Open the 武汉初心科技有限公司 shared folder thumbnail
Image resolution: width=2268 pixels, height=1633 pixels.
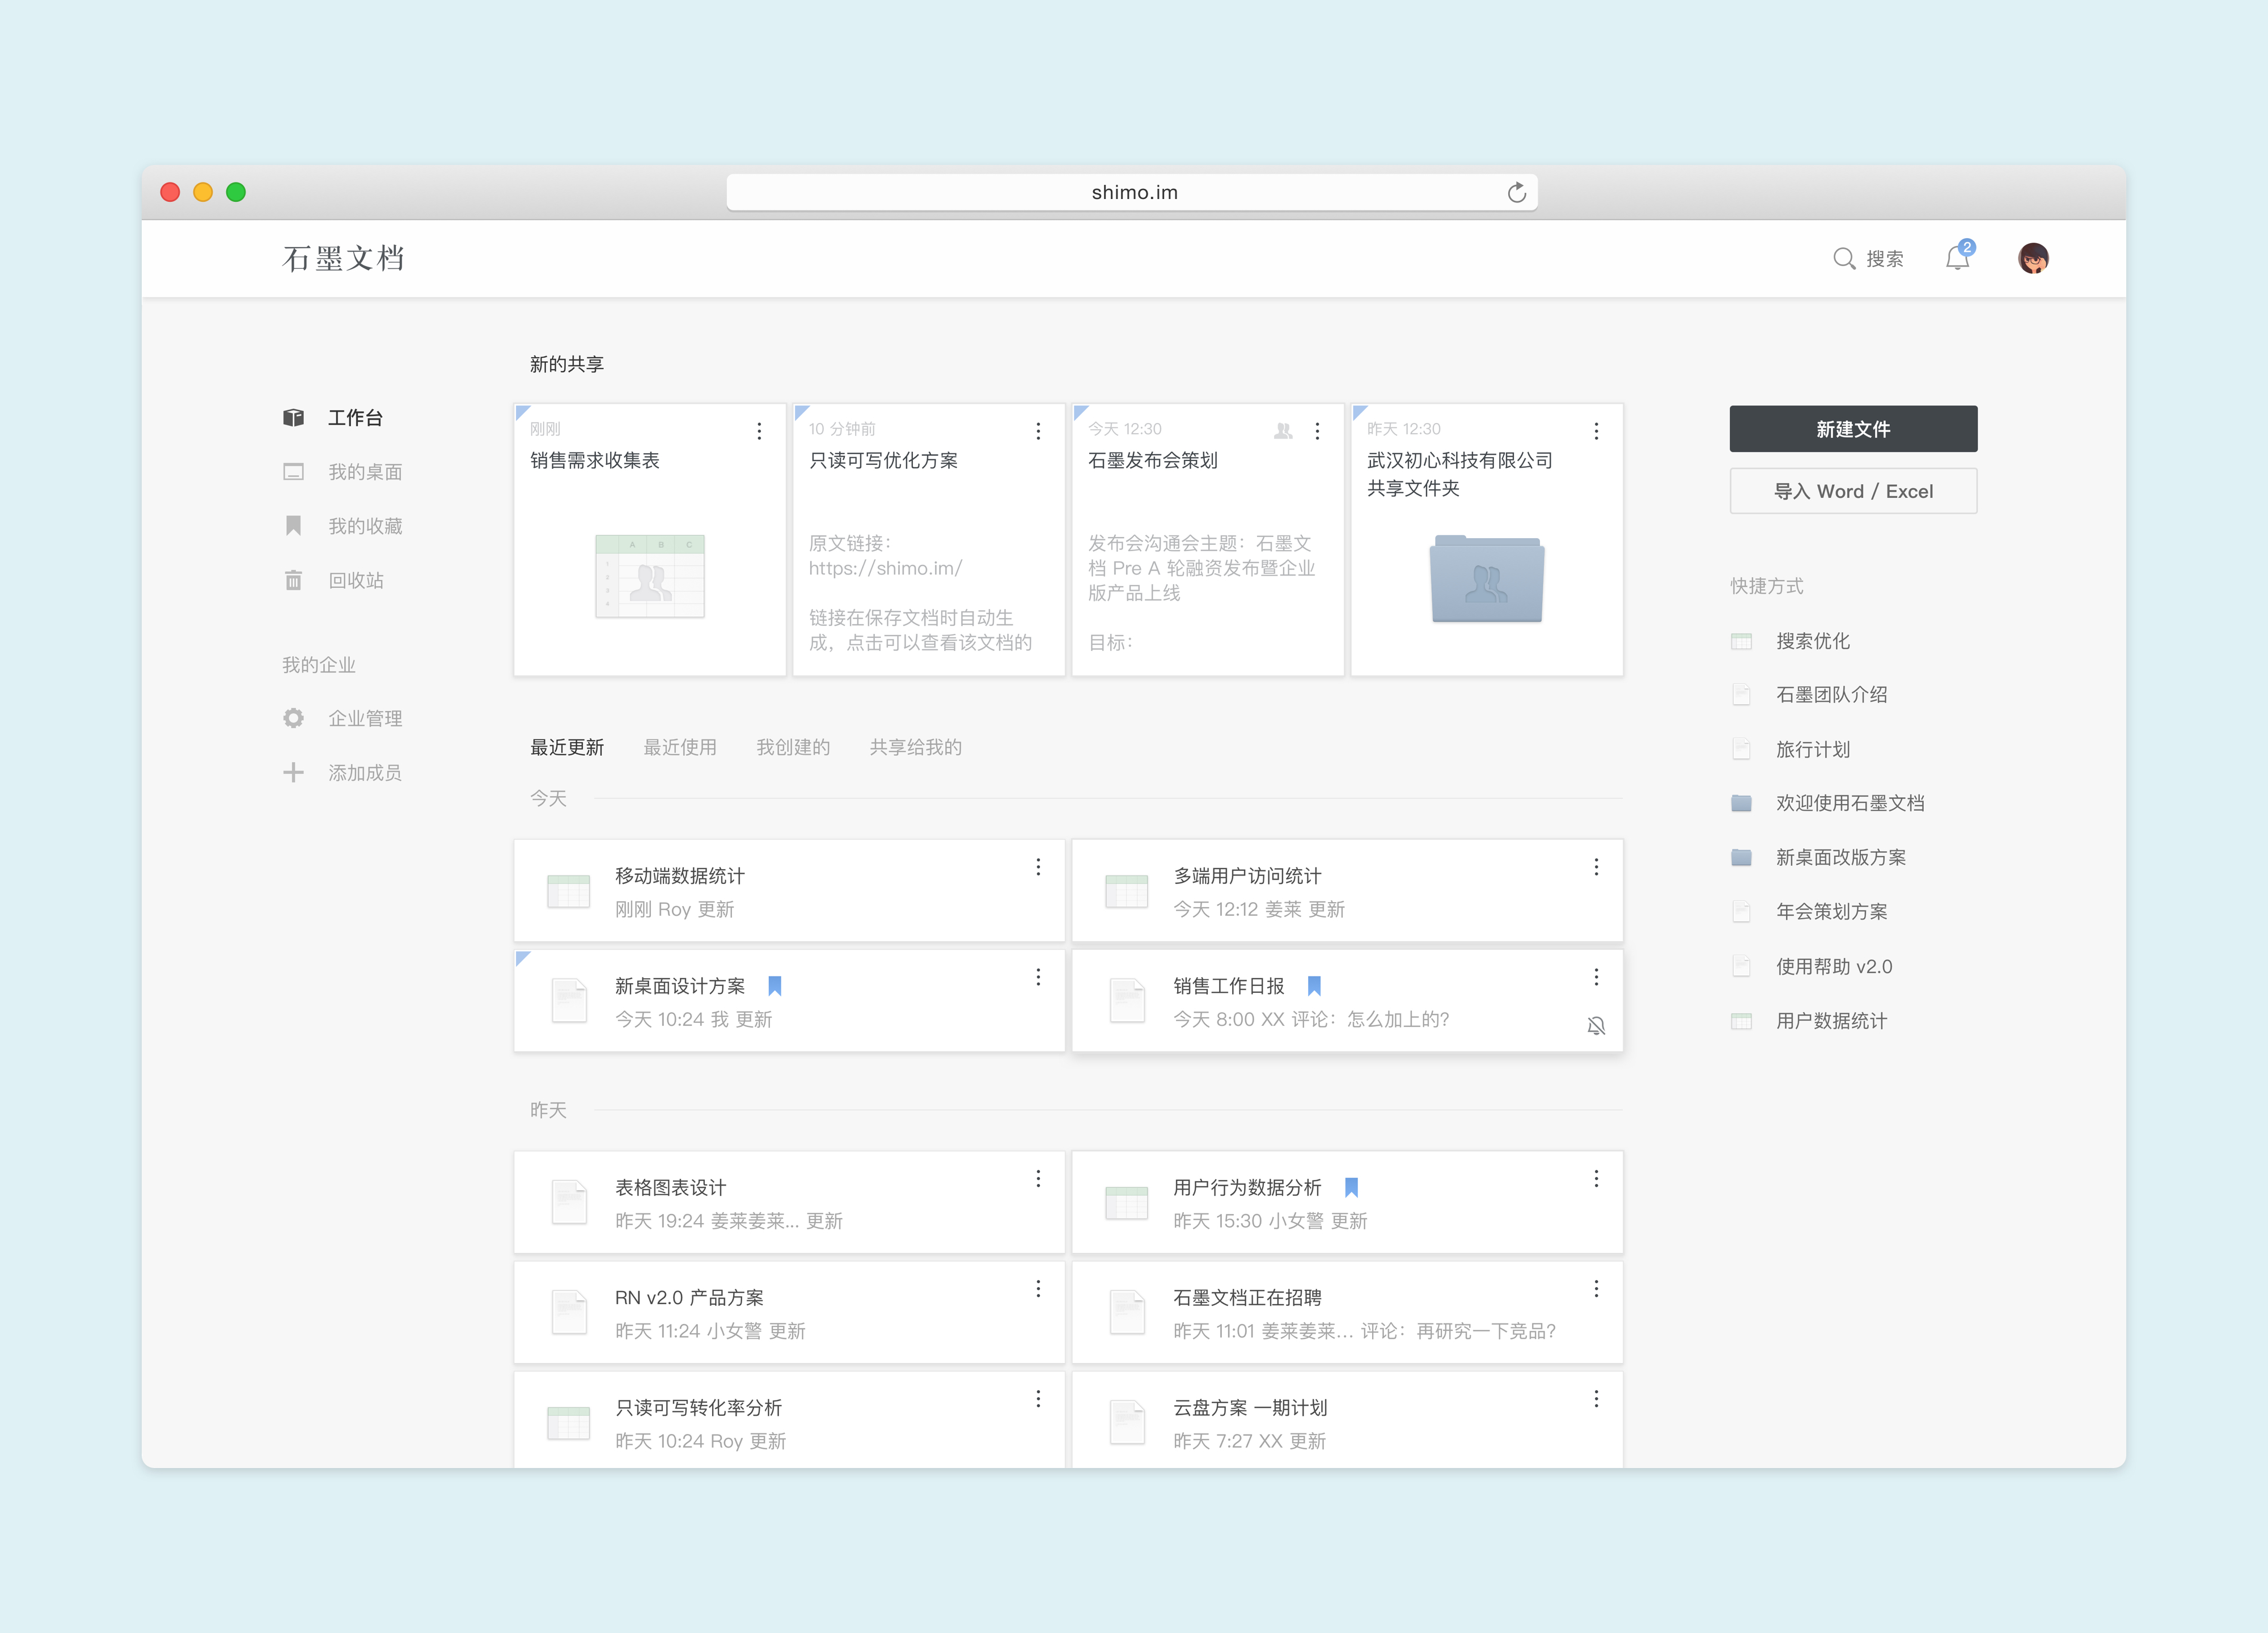[1486, 579]
